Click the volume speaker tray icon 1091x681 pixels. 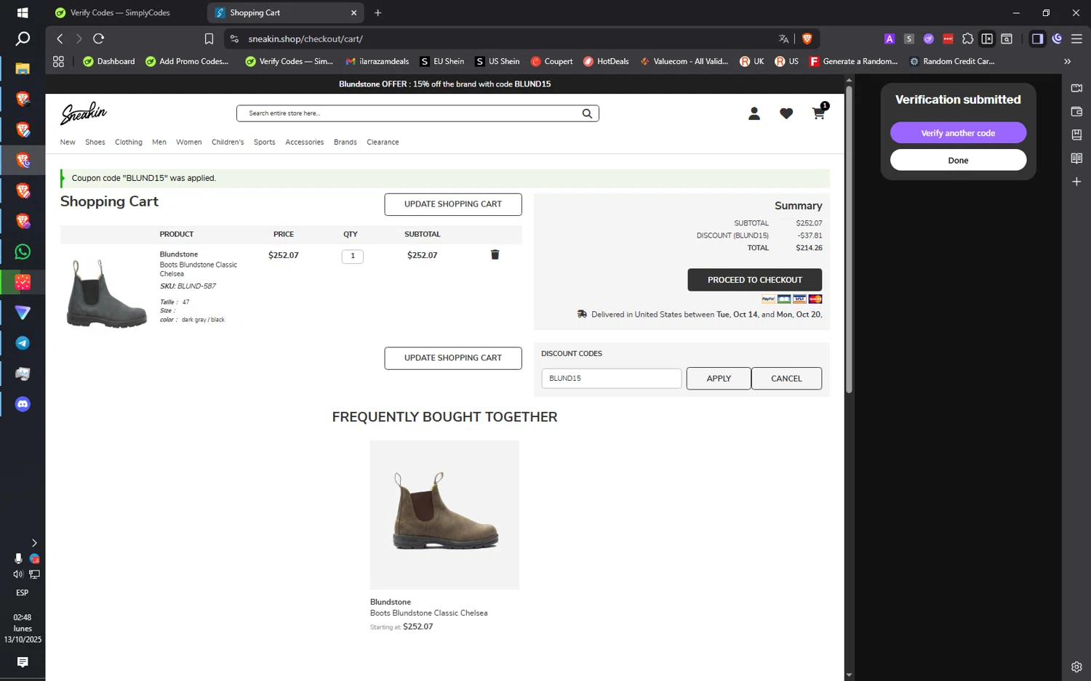tap(17, 574)
